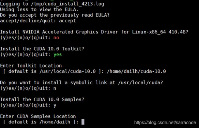Screen dimensions: 199x128
Task: Click the "n" symbolic link answer
Action: pyautogui.click(x=55, y=88)
